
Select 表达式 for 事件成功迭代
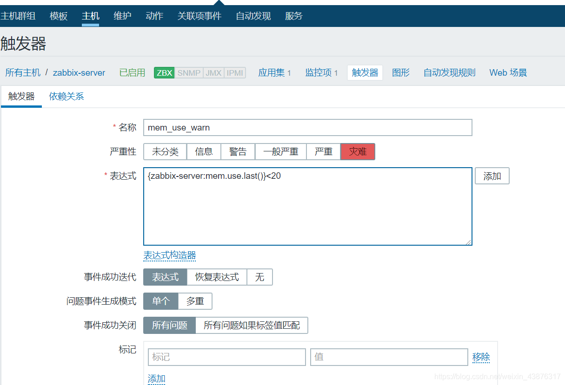point(165,277)
